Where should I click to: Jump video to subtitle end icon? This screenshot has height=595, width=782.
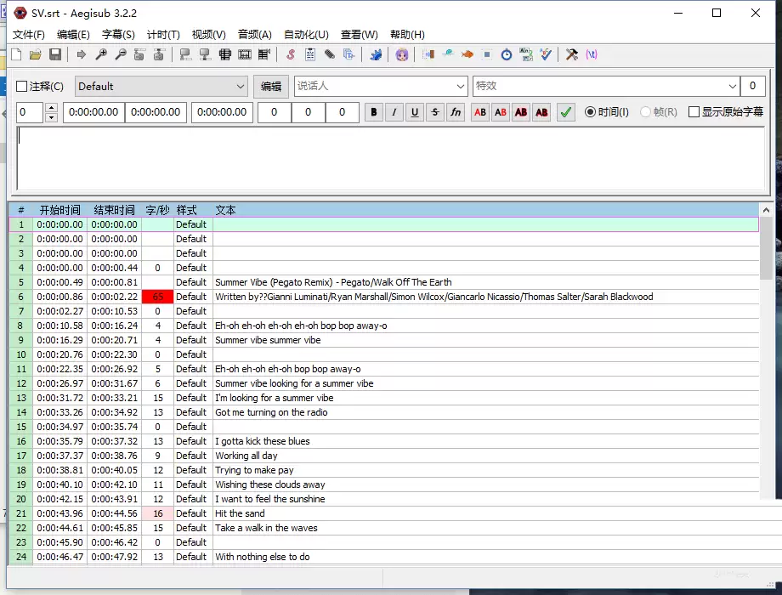159,54
